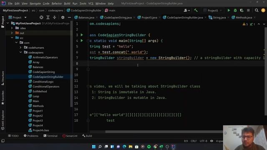Image resolution: width=267 pixels, height=150 pixels.
Task: Open the Terminal tool window
Action: [x=50, y=136]
